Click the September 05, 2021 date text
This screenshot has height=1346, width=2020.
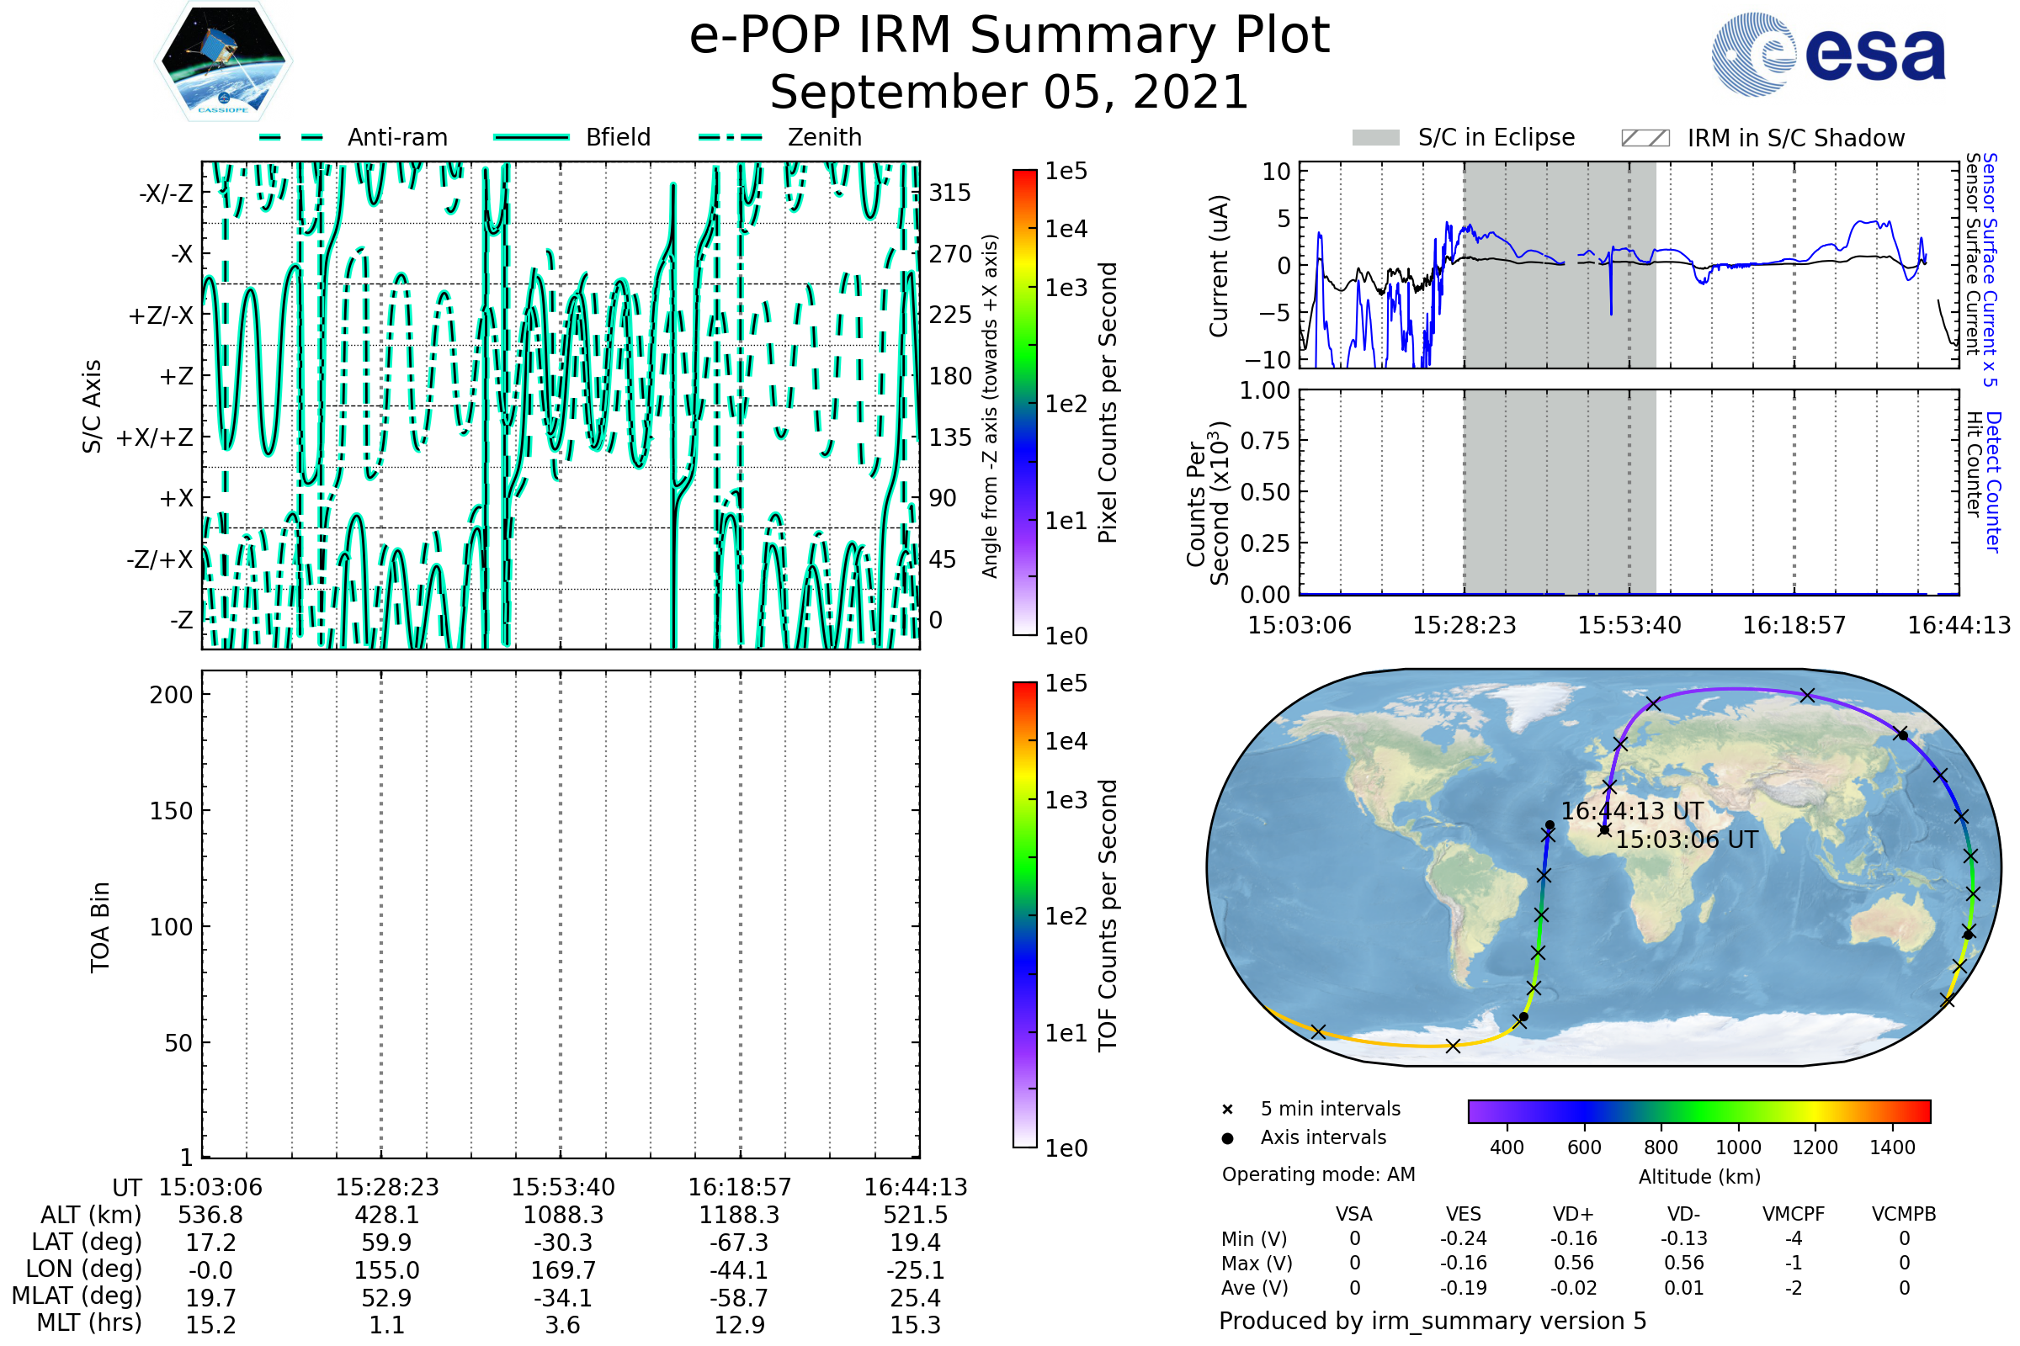(x=1009, y=93)
